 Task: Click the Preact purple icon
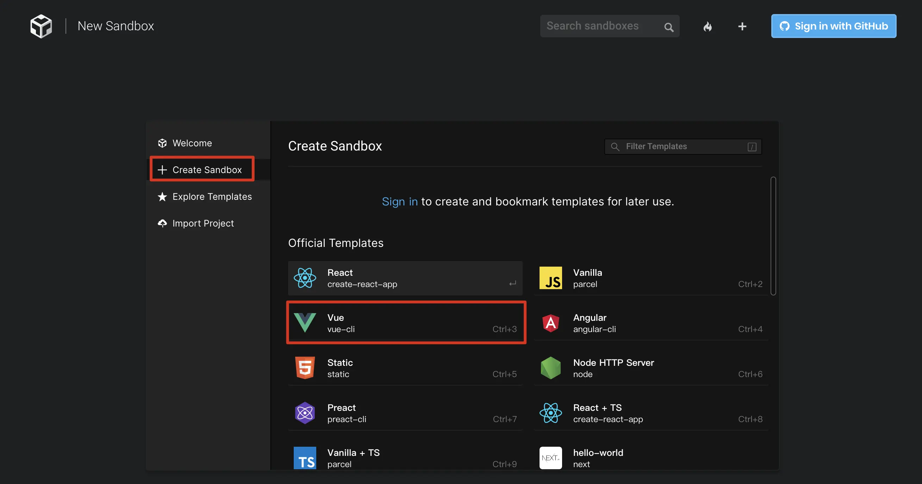click(305, 413)
